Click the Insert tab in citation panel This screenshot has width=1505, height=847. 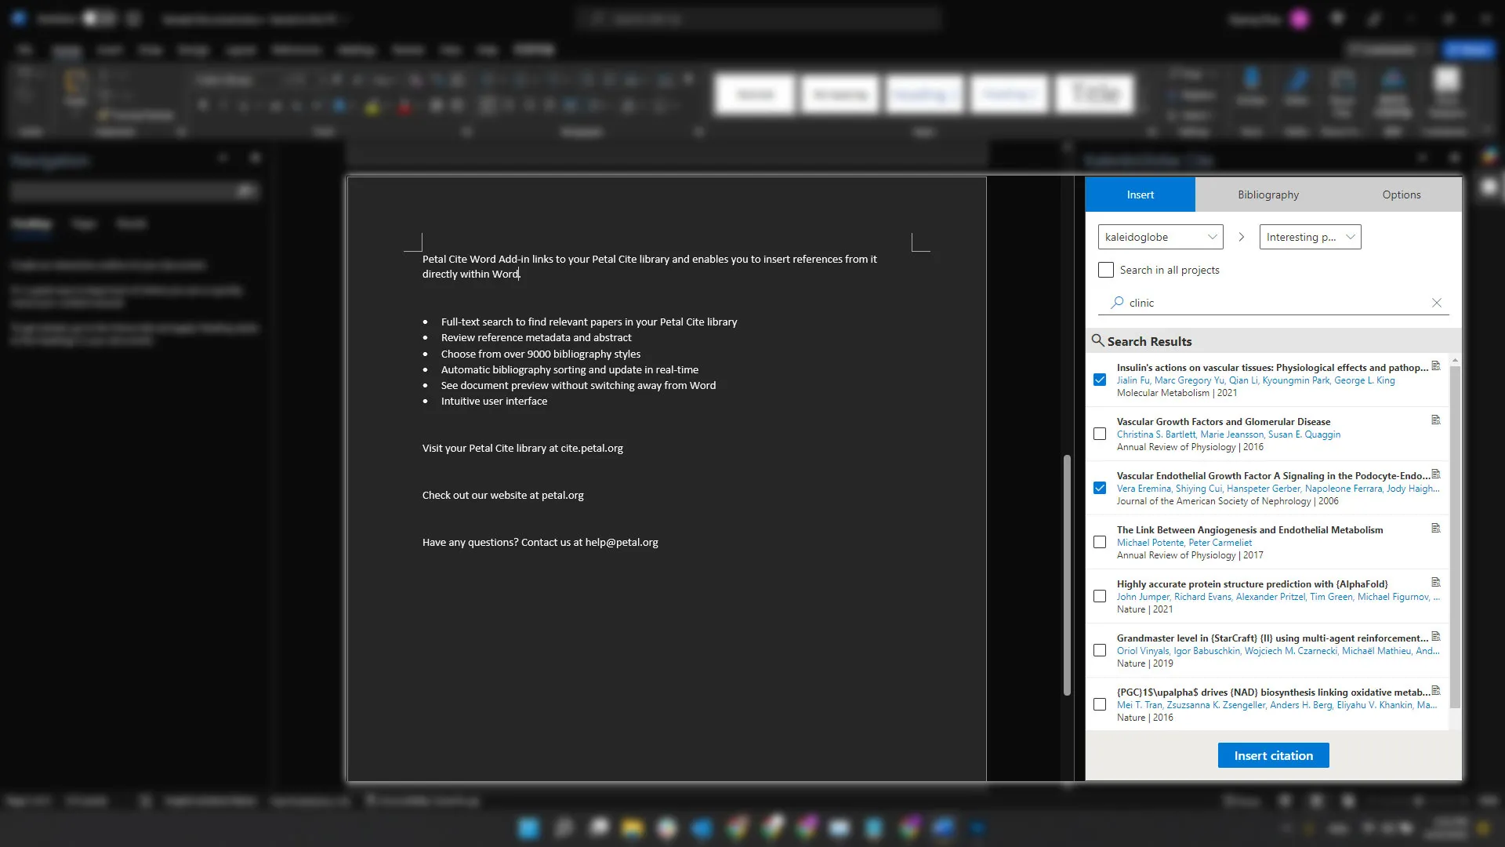pos(1141,194)
